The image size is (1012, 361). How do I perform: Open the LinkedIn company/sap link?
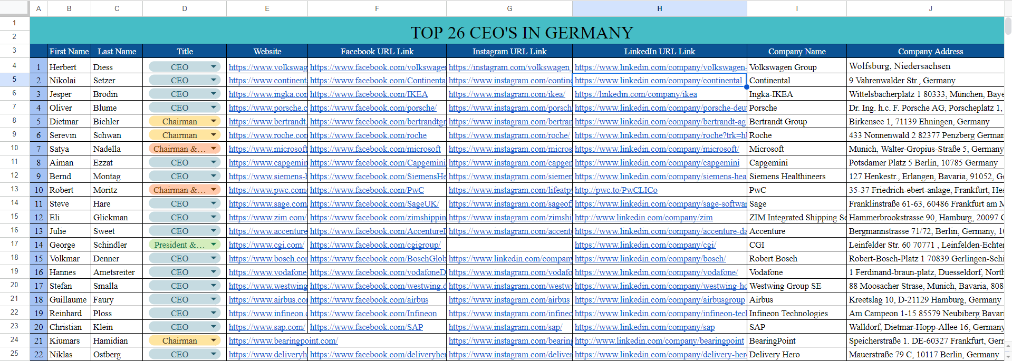644,327
